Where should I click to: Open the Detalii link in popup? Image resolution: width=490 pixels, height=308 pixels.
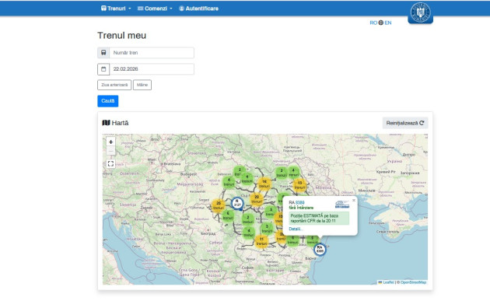[x=296, y=229]
